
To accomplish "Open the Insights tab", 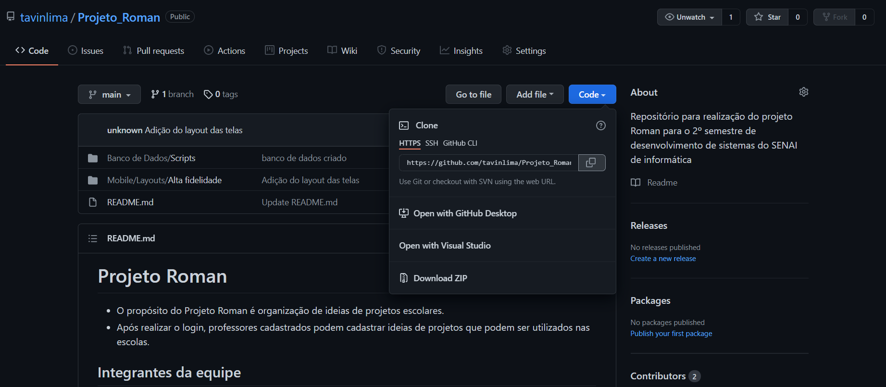I will [x=461, y=50].
